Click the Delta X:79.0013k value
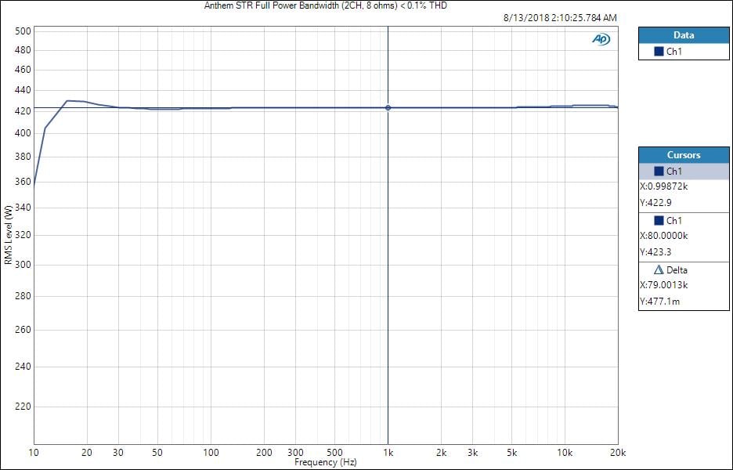 tap(665, 285)
